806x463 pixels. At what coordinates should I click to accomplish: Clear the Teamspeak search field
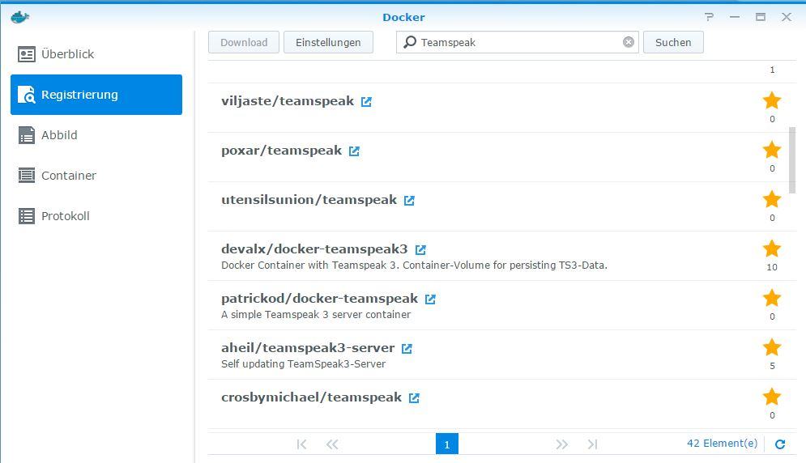[x=628, y=42]
